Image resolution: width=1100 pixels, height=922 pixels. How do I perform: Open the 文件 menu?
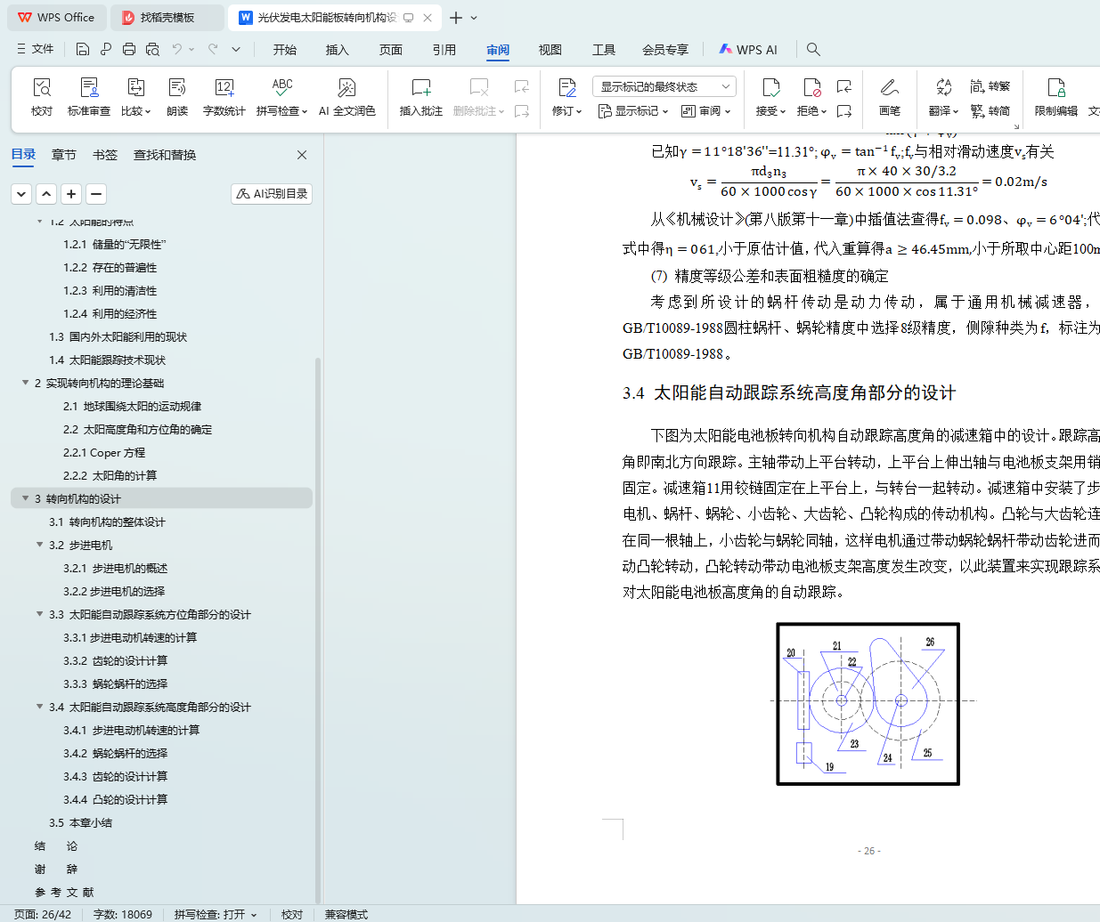(x=36, y=49)
